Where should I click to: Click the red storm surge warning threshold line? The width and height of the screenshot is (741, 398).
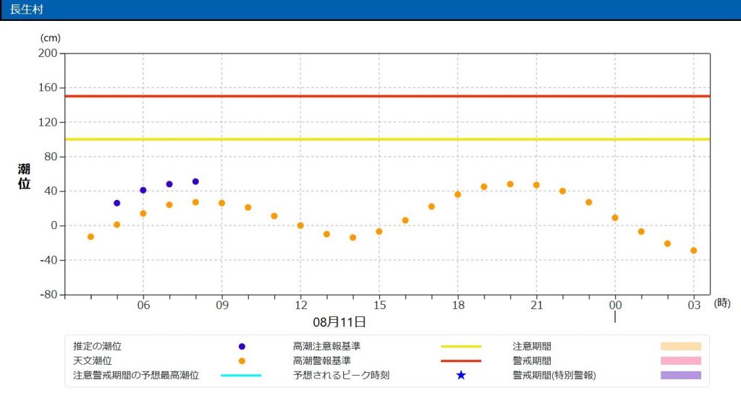[x=387, y=96]
